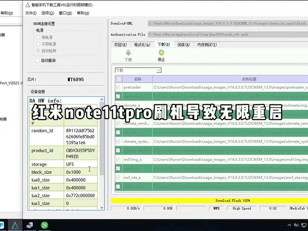Screen dimensions: 308x231
Task: Click the MT6895 chip value
Action: coord(76,79)
